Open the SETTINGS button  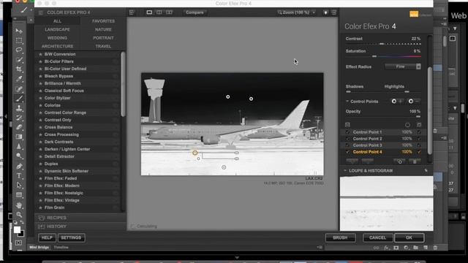(x=71, y=237)
